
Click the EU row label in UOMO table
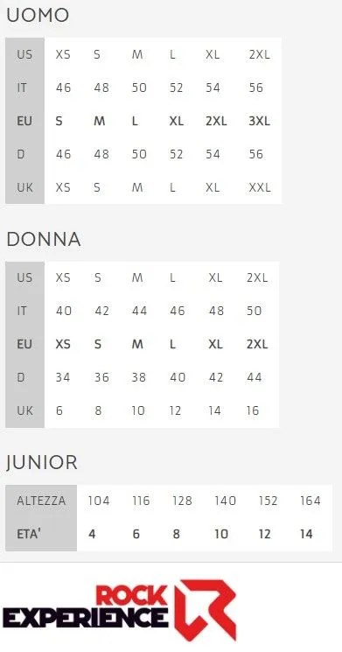24,121
